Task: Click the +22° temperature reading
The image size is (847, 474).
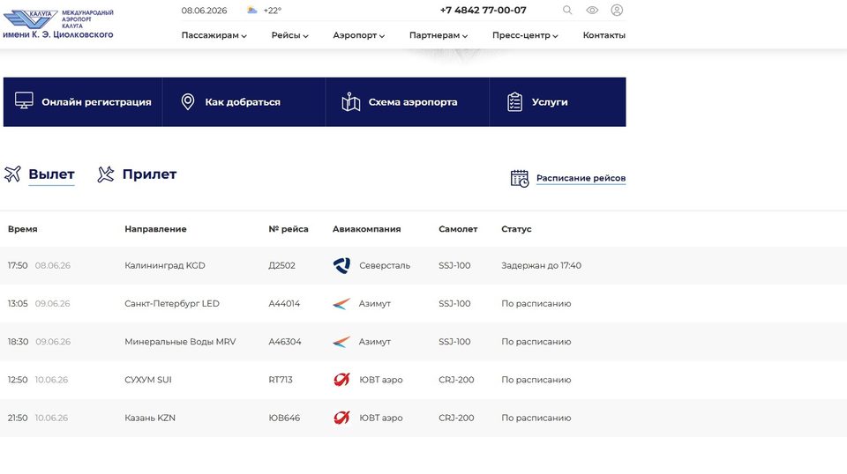Action: (x=273, y=11)
